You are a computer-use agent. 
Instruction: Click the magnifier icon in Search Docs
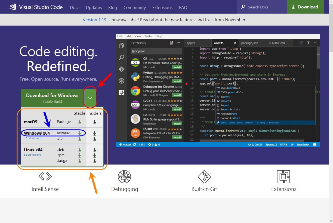(x=243, y=7)
